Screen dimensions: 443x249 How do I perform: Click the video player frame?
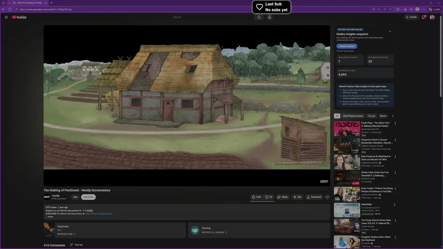click(x=187, y=105)
